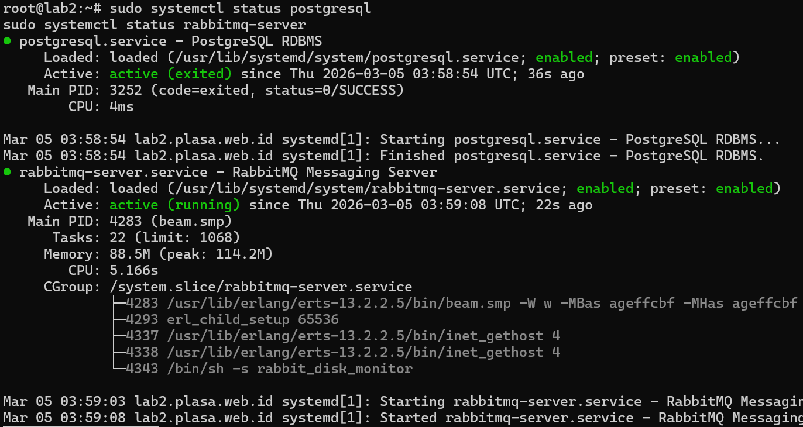The width and height of the screenshot is (803, 427).
Task: Click the root@lab2 shell prompt
Action: pyautogui.click(x=52, y=9)
